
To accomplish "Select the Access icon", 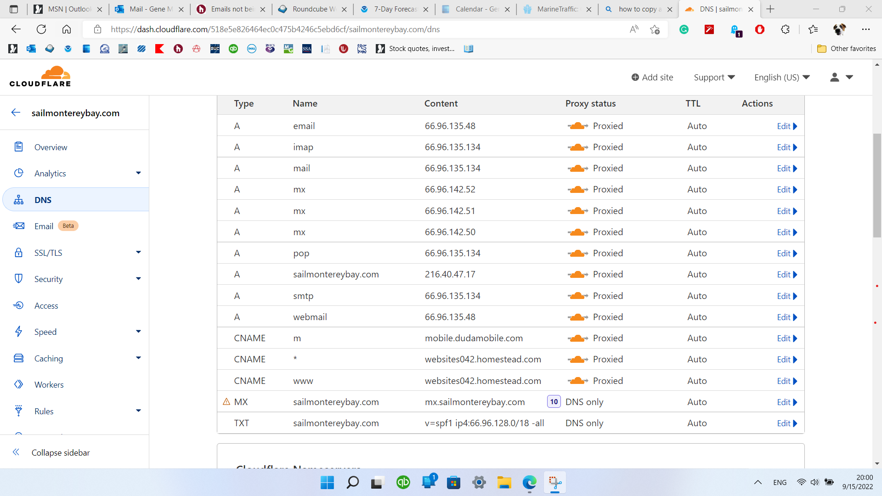I will pos(18,305).
